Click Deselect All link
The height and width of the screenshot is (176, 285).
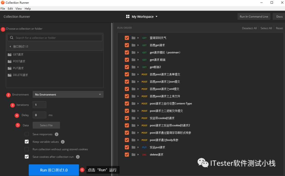[x=249, y=28]
